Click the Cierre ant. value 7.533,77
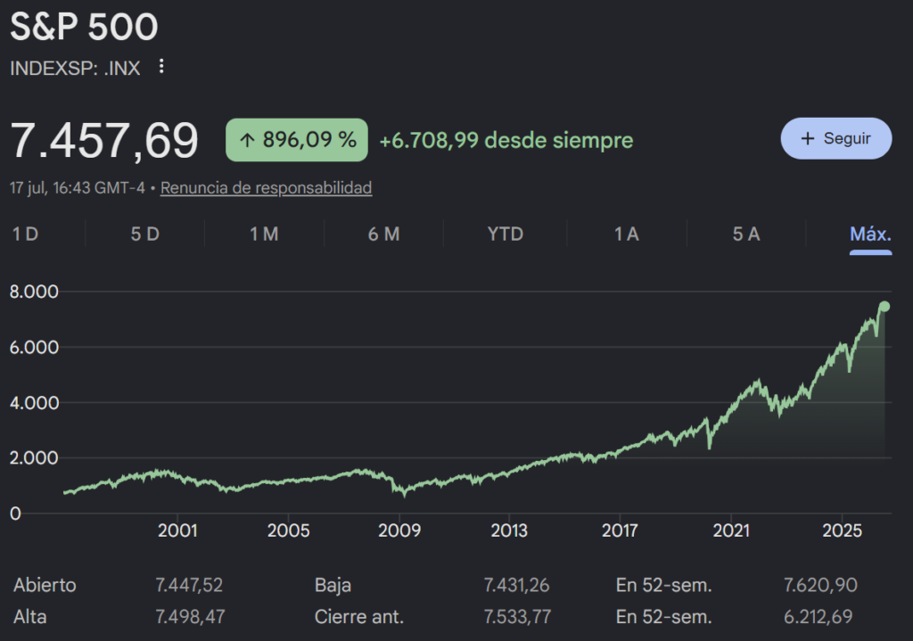The width and height of the screenshot is (913, 641). tap(517, 617)
